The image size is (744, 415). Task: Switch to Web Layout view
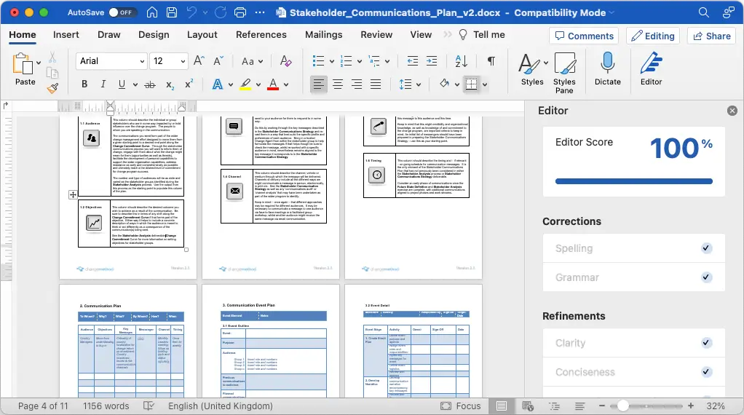(528, 406)
